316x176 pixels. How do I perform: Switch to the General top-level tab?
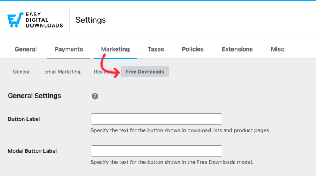[26, 49]
